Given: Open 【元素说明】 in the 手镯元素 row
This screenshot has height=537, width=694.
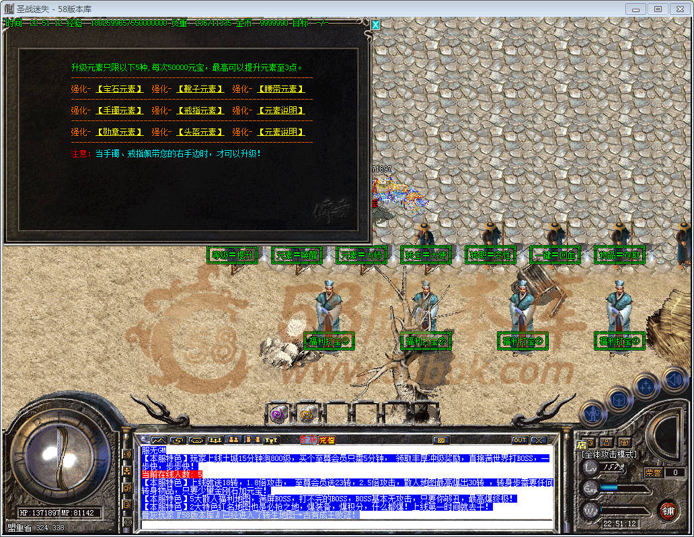Looking at the screenshot, I should pyautogui.click(x=281, y=110).
